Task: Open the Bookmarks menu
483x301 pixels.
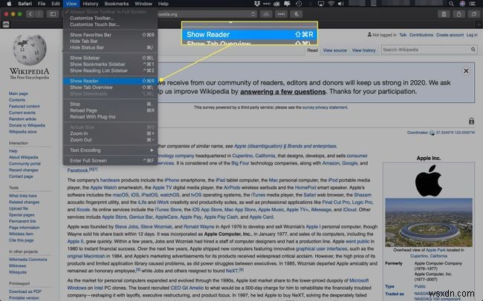Action: tap(117, 4)
